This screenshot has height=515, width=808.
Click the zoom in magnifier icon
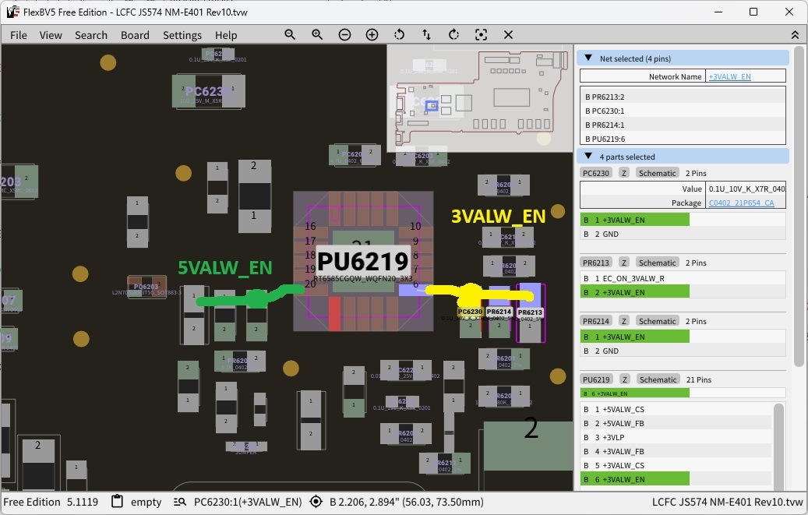317,35
